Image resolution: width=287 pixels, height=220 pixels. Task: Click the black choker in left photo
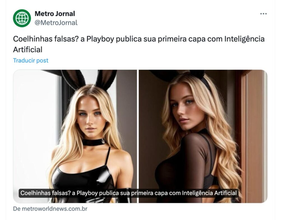click(x=94, y=142)
